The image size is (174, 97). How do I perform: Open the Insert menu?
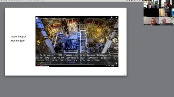click(x=15, y=1)
